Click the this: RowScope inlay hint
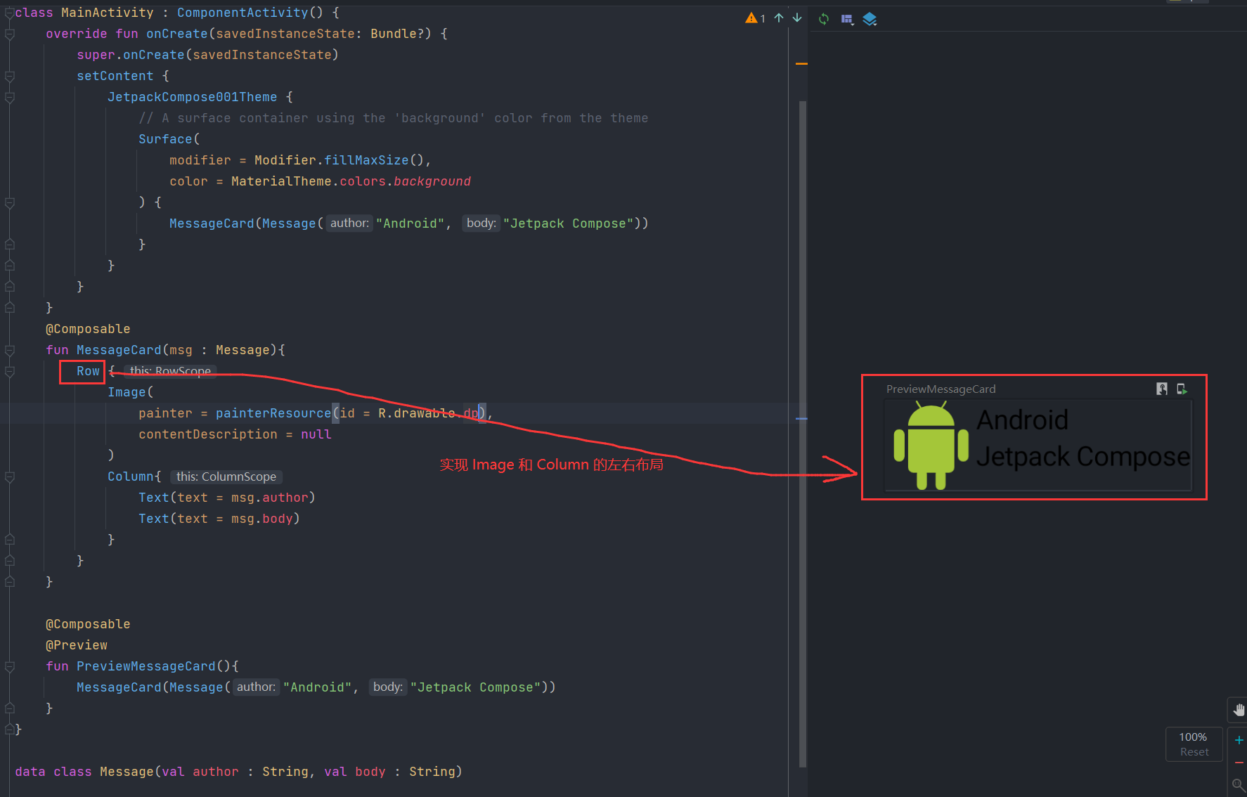The width and height of the screenshot is (1247, 797). click(170, 370)
